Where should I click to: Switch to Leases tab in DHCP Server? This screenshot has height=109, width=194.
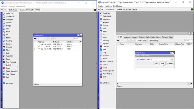point(135,37)
